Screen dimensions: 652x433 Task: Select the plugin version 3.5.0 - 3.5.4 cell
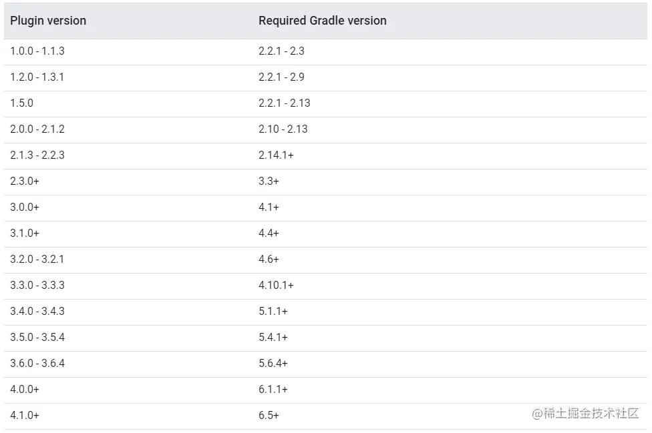37,338
